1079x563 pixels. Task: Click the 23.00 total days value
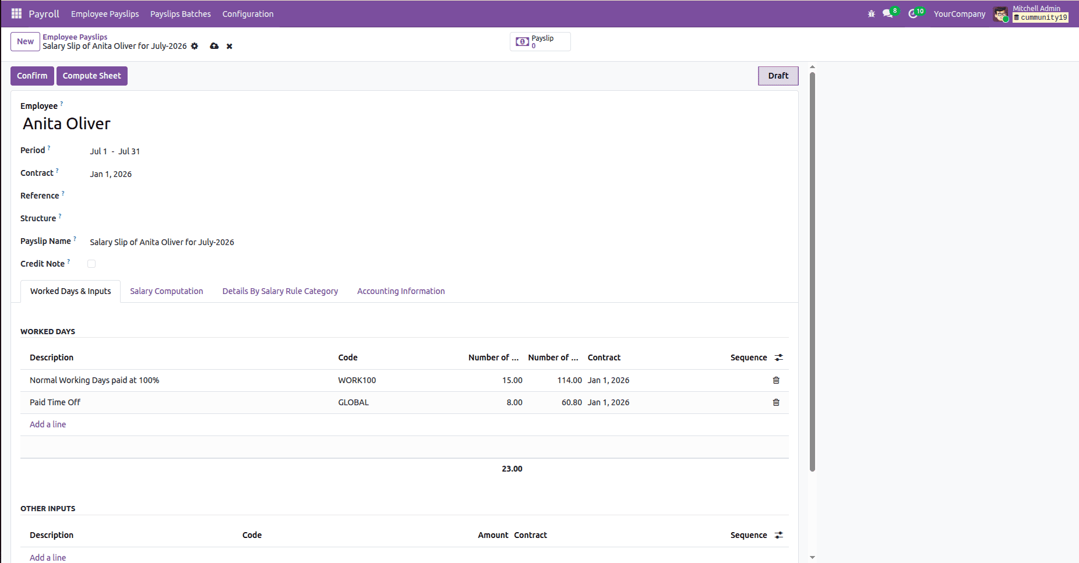pyautogui.click(x=512, y=469)
